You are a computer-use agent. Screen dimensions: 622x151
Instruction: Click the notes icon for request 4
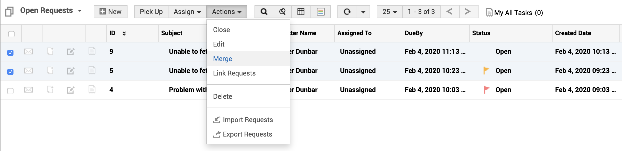click(92, 90)
